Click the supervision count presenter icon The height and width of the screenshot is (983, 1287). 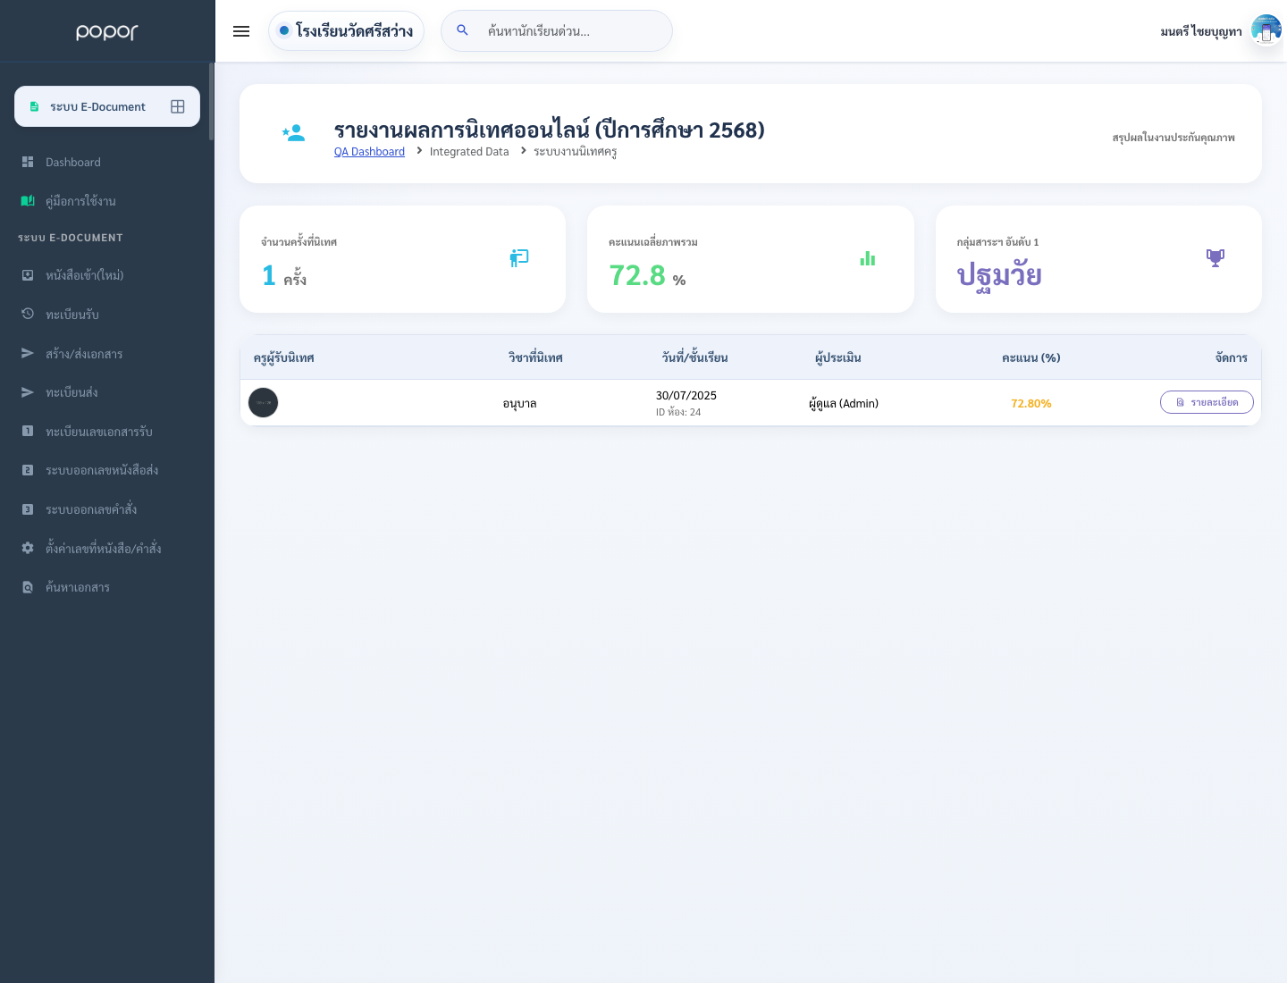point(519,258)
